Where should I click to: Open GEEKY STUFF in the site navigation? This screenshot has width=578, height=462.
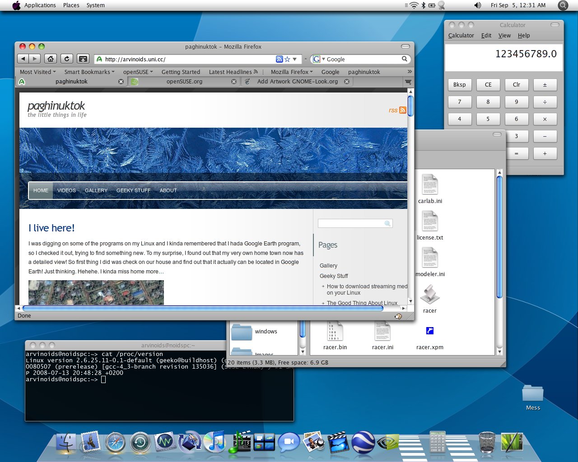133,190
